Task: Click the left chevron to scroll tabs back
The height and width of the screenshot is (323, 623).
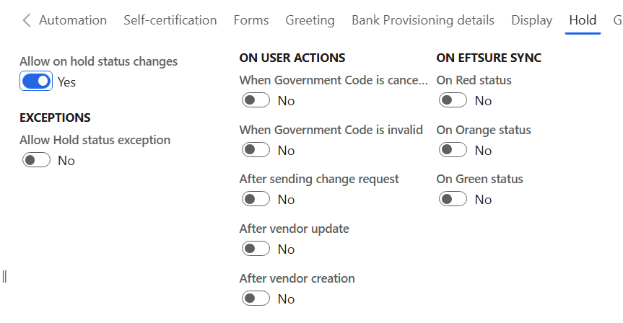Action: (x=27, y=20)
